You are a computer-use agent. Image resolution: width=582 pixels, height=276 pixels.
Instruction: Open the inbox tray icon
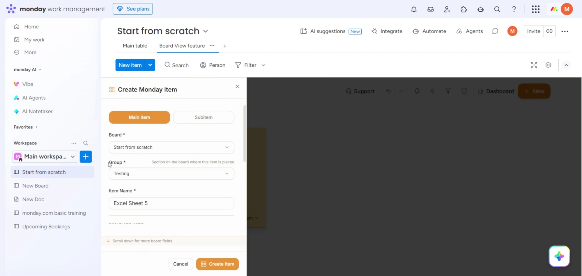[x=430, y=9]
